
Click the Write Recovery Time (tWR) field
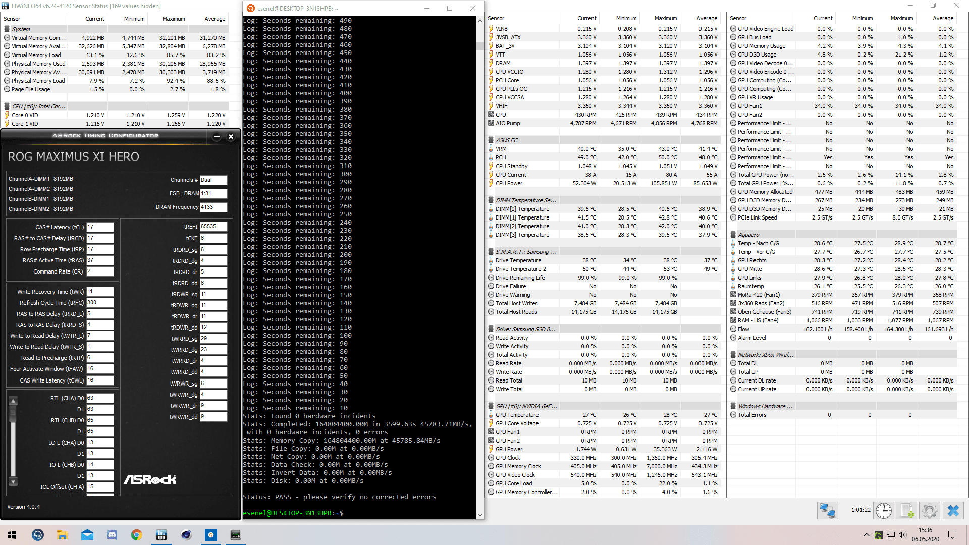click(x=100, y=292)
